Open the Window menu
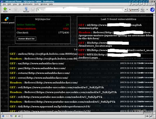156x119 pixels. 44,4
